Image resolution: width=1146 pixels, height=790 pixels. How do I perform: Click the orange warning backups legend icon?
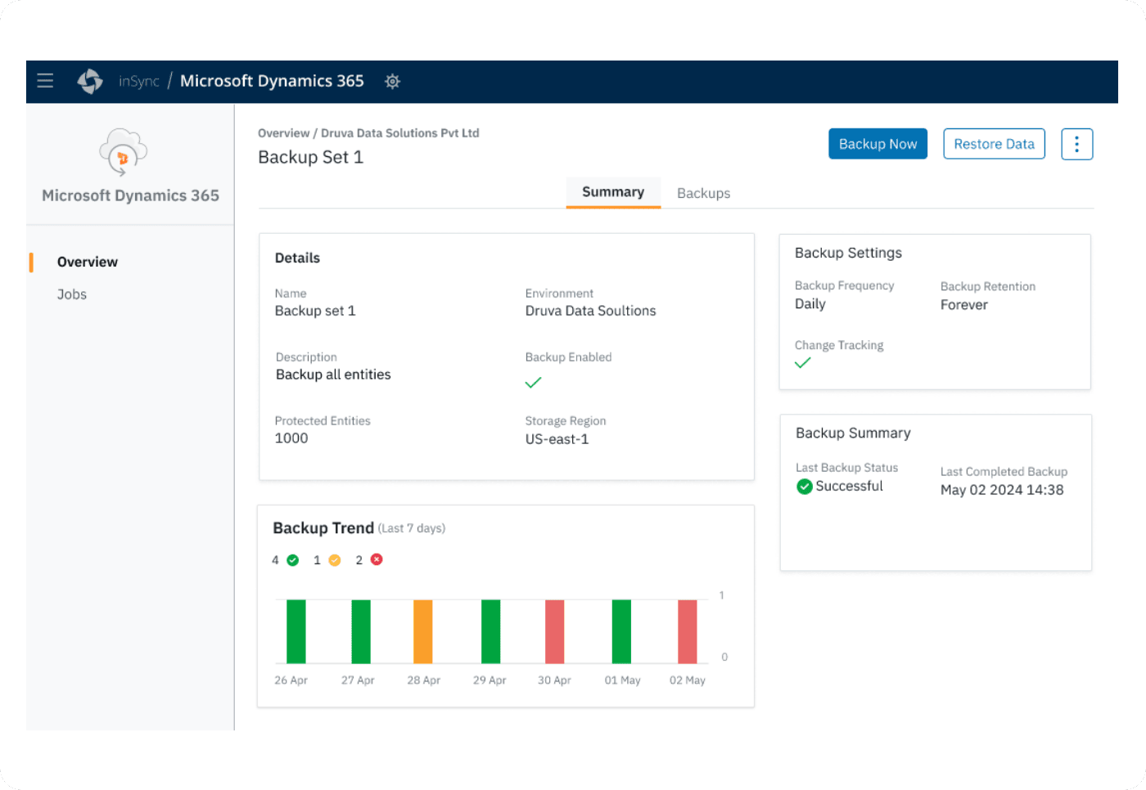335,560
